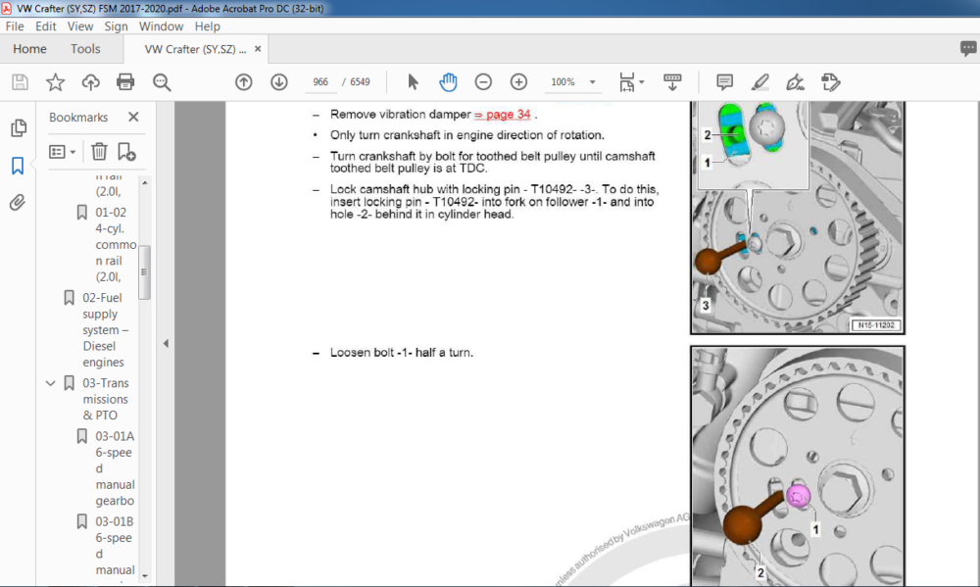This screenshot has height=587, width=980.
Task: Open the Window menu
Action: click(x=161, y=26)
